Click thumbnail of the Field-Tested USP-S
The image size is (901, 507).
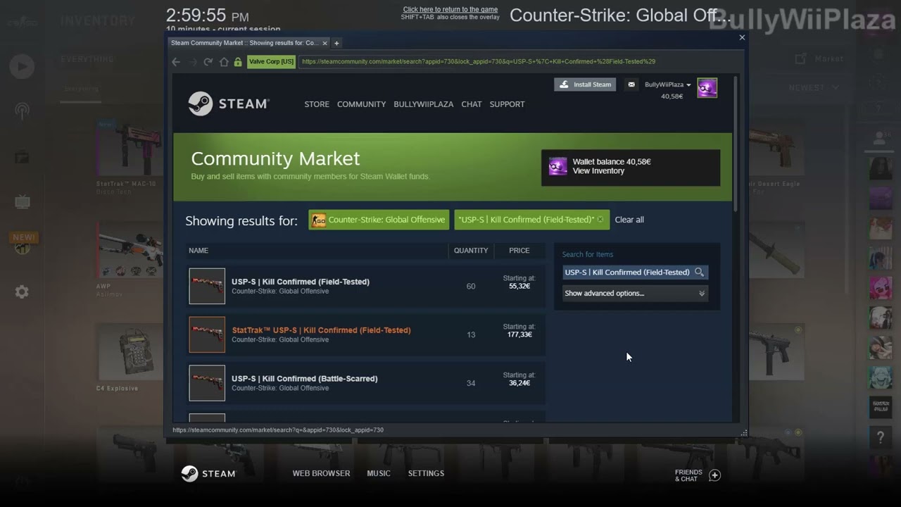[x=207, y=286]
